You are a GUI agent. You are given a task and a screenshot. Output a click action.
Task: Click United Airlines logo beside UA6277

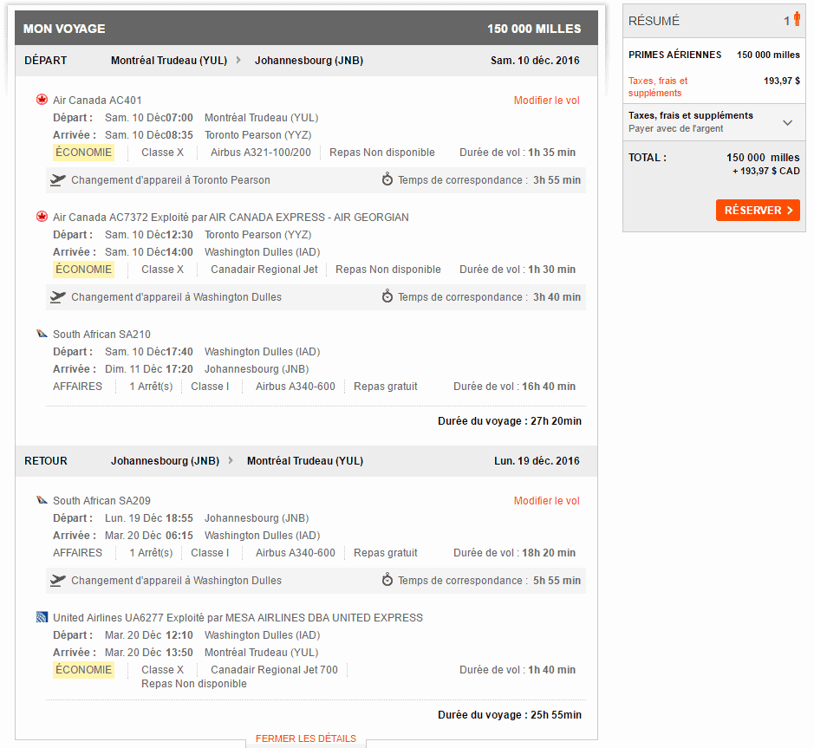(42, 617)
